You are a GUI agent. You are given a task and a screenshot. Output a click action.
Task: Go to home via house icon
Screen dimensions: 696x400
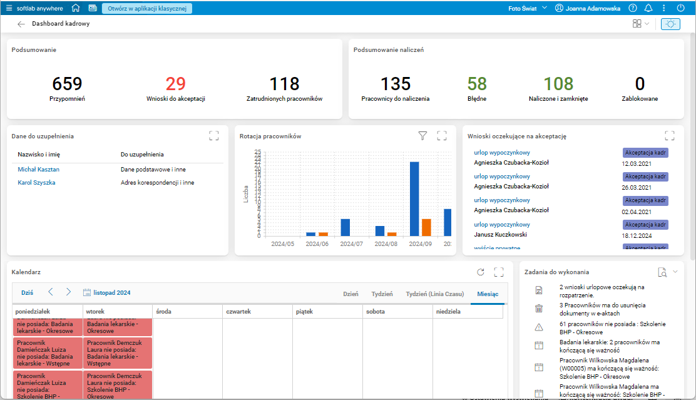pos(76,8)
